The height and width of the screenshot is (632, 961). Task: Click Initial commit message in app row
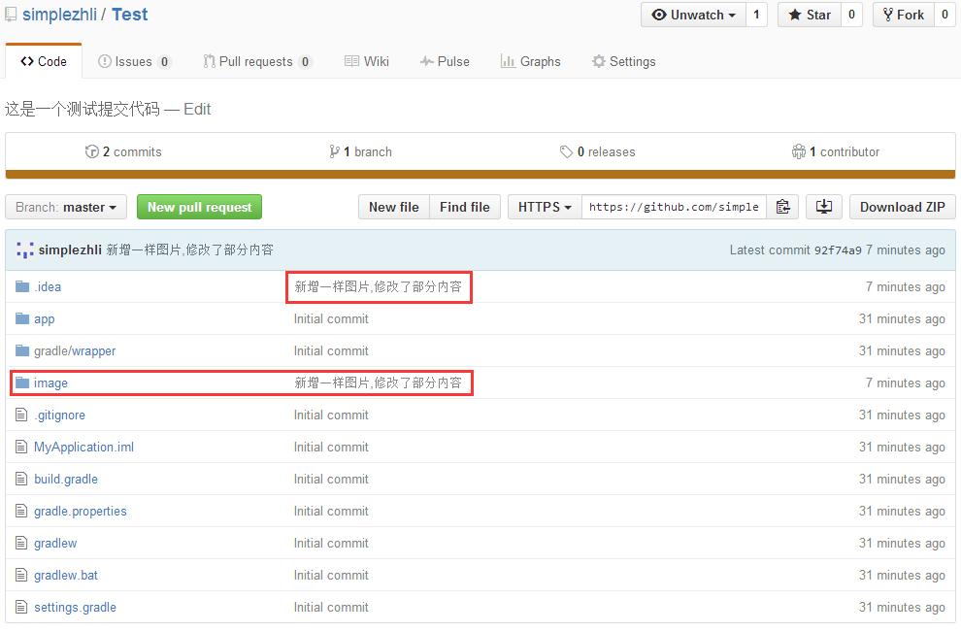[331, 318]
